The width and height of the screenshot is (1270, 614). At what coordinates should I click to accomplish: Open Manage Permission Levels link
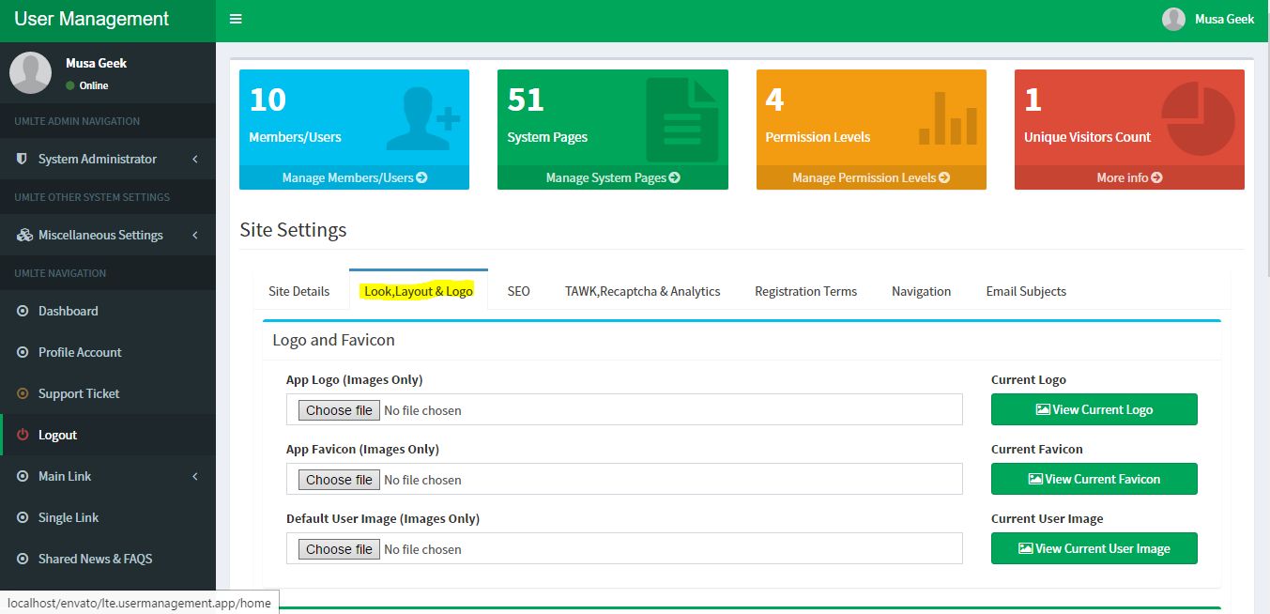click(870, 177)
